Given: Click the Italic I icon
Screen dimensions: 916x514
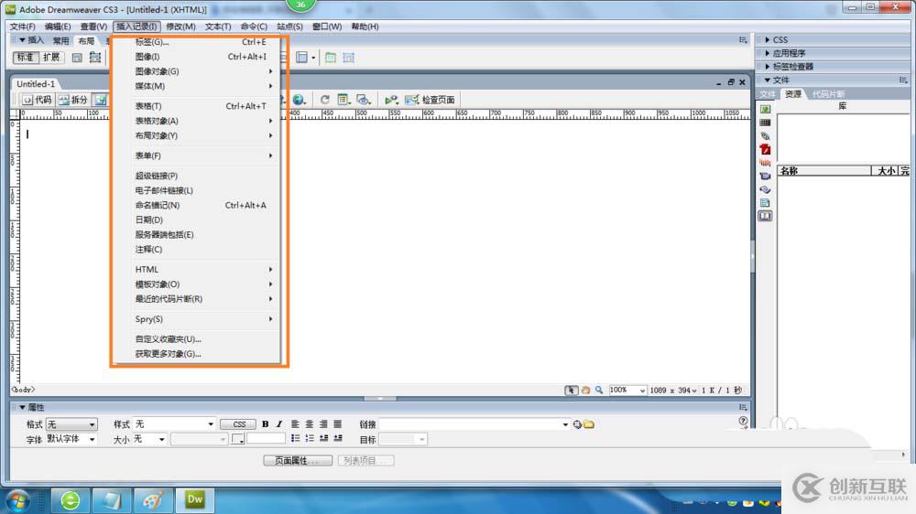Looking at the screenshot, I should pyautogui.click(x=279, y=424).
